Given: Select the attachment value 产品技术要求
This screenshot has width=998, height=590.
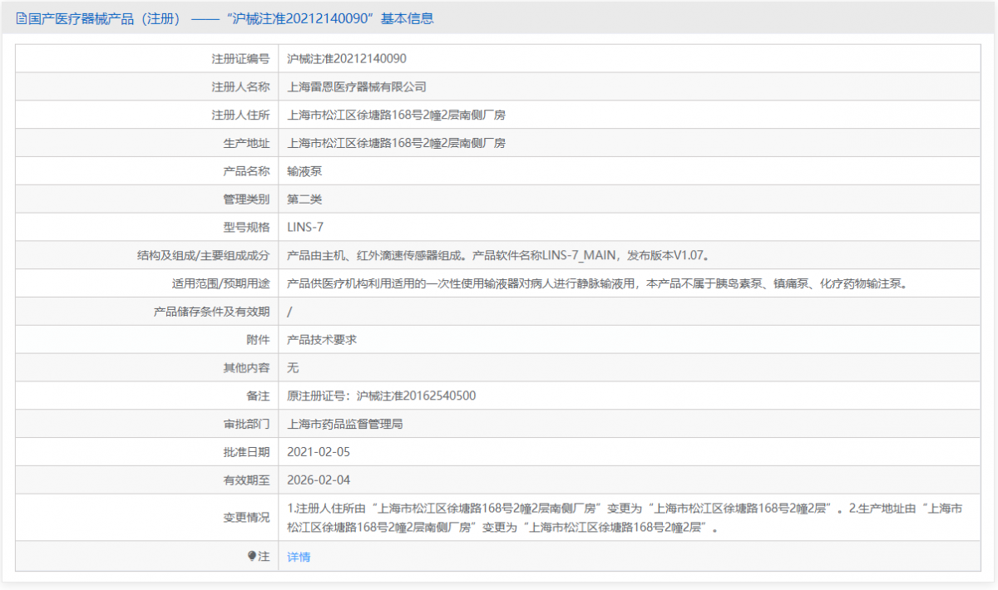Looking at the screenshot, I should 322,340.
